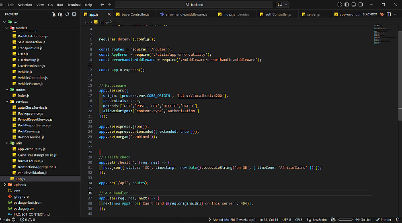The width and height of the screenshot is (402, 223).
Task: Open notifications bell in status bar
Action: point(397,220)
